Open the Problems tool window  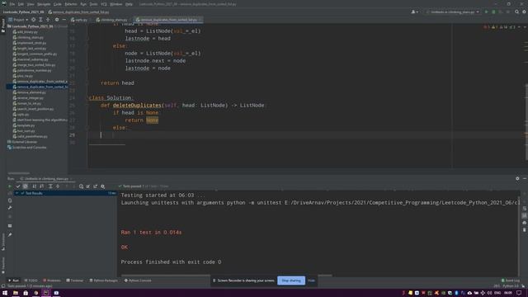tap(52, 280)
